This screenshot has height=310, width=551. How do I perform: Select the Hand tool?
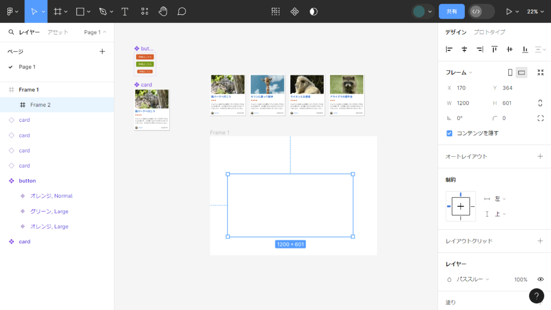(163, 11)
